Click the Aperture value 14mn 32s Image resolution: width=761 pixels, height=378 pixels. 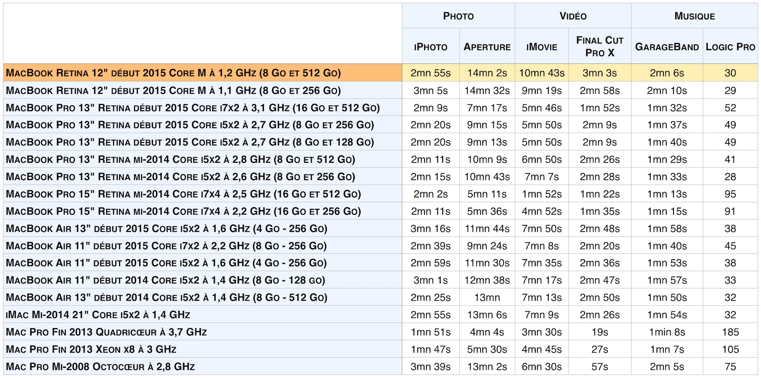coord(487,90)
